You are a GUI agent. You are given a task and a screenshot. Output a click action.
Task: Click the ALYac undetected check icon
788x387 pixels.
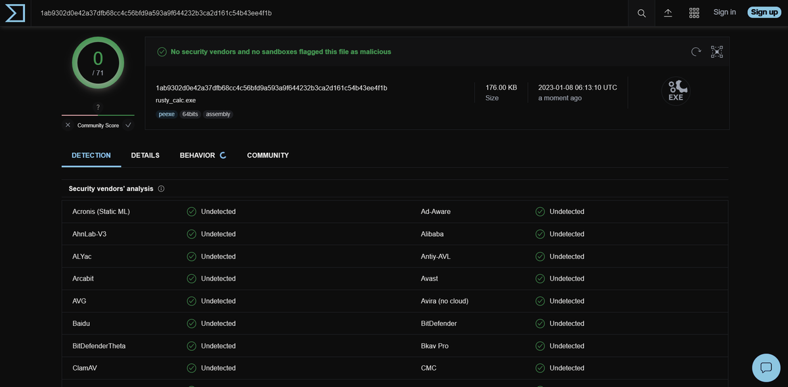pos(191,256)
